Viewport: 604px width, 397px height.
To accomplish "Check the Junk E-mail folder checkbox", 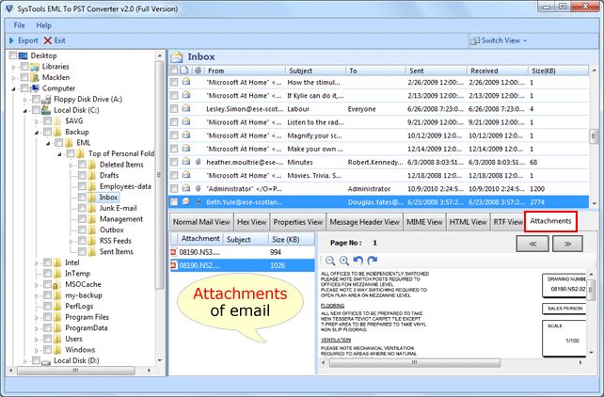I will [x=82, y=208].
